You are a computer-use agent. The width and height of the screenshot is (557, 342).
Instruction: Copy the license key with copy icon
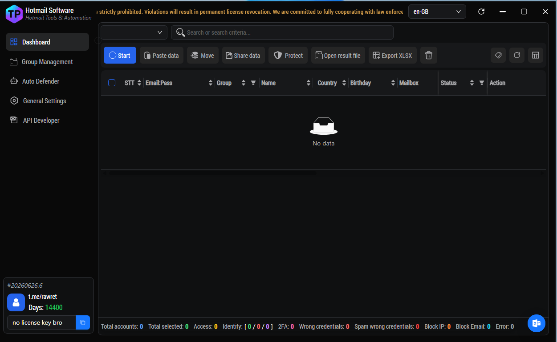83,322
